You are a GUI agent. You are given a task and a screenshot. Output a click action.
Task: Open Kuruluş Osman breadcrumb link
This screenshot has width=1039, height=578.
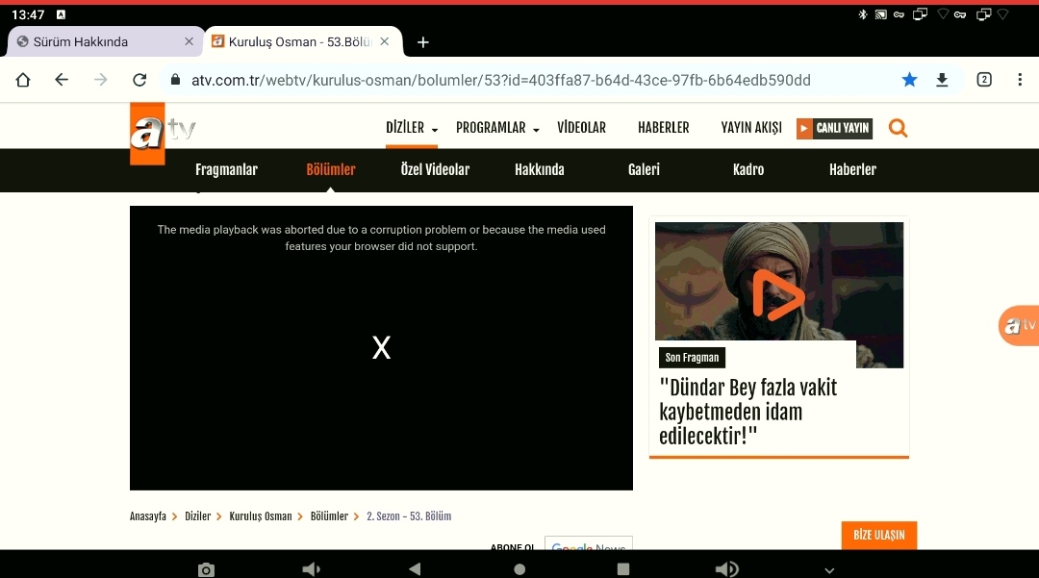tap(261, 516)
